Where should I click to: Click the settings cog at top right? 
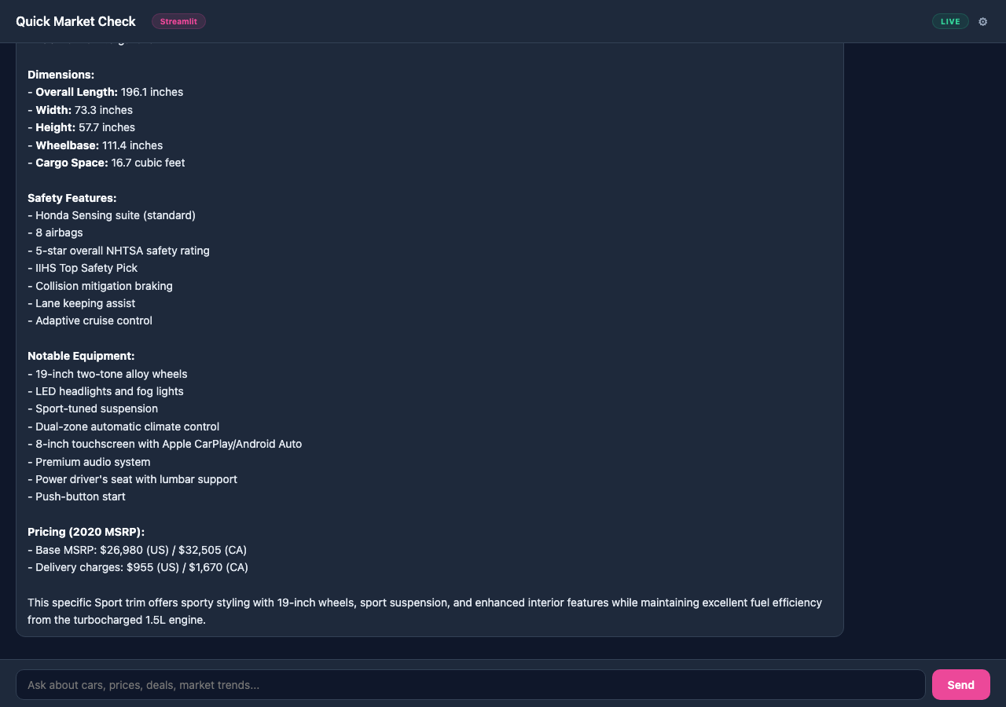click(982, 21)
